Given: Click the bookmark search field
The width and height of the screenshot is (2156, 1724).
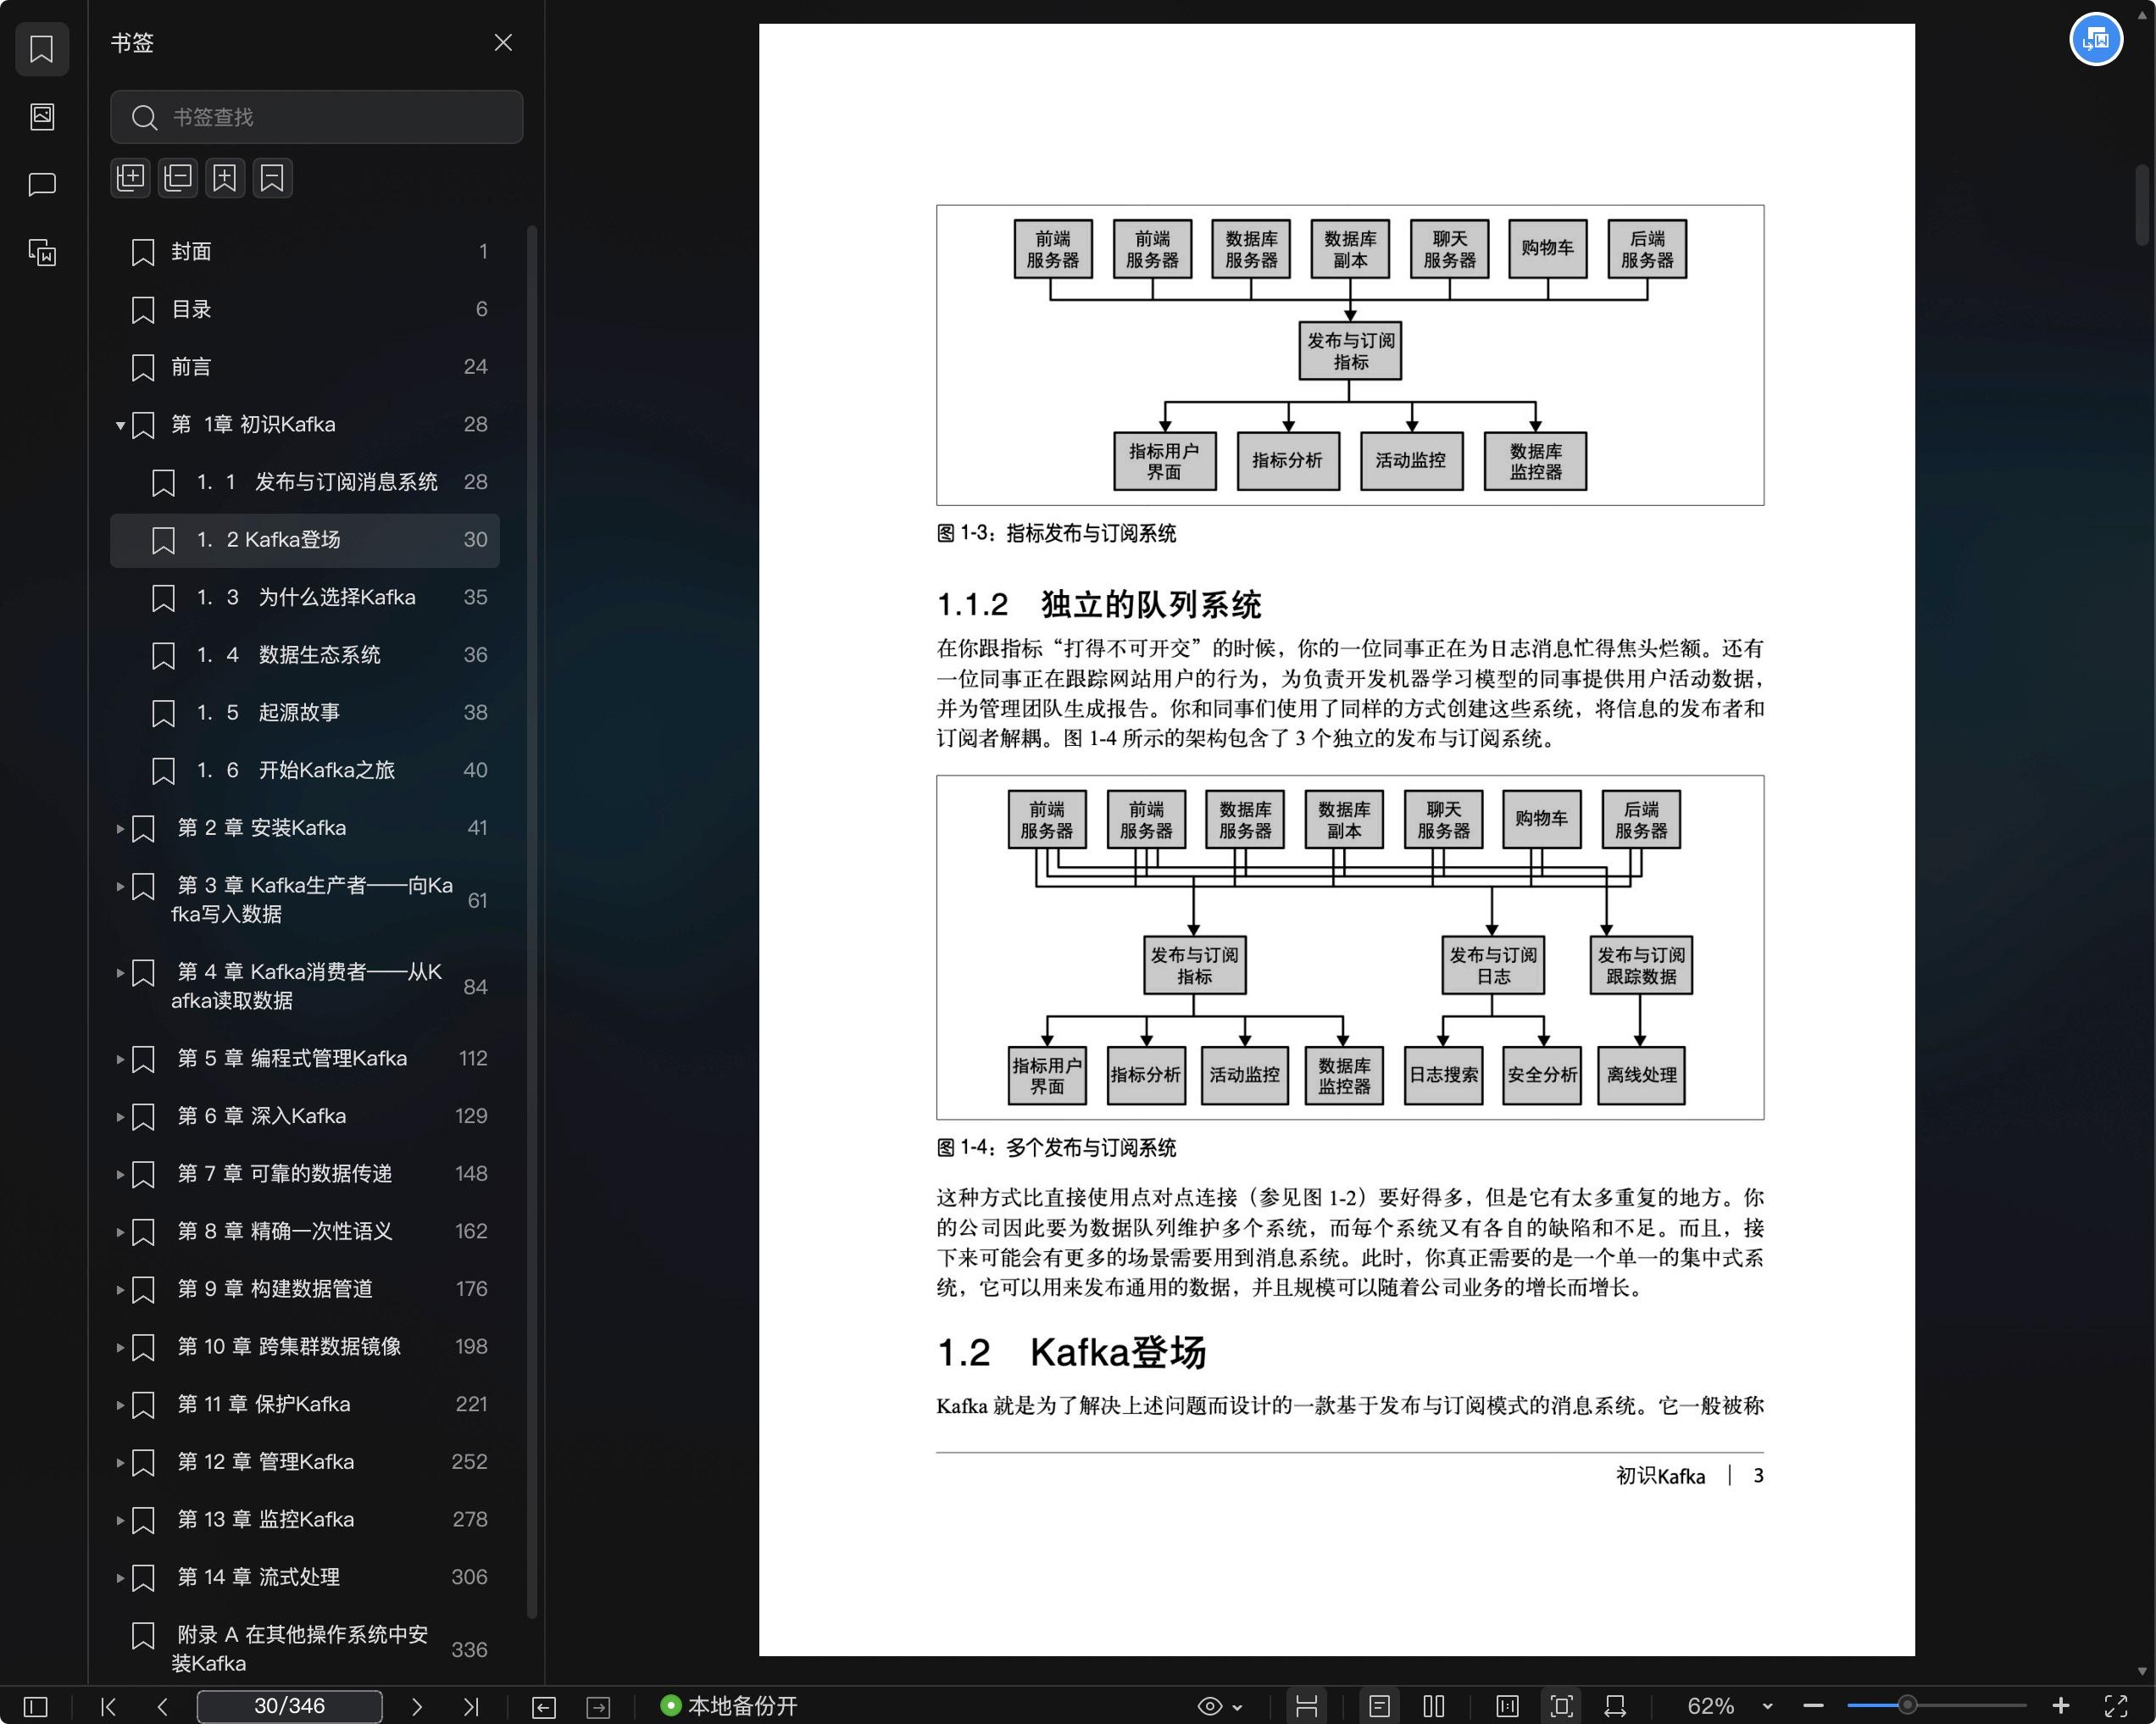Looking at the screenshot, I should tap(316, 117).
